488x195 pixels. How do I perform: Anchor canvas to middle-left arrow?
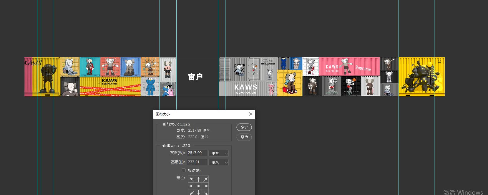[192, 186]
